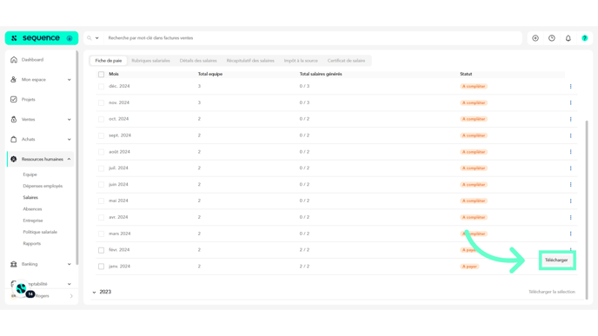This screenshot has width=598, height=336.
Task: Open row options for oct. 2024
Action: (x=570, y=119)
